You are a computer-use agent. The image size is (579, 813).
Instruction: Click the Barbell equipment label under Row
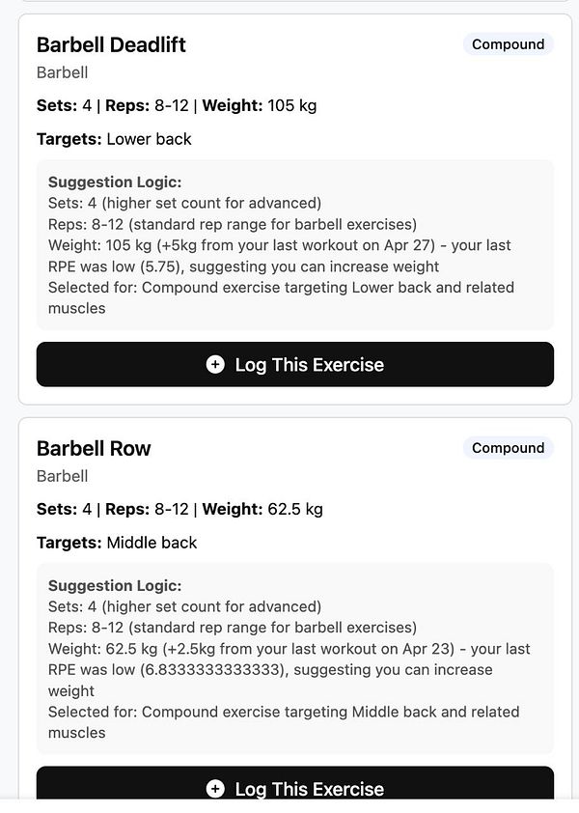tap(62, 475)
